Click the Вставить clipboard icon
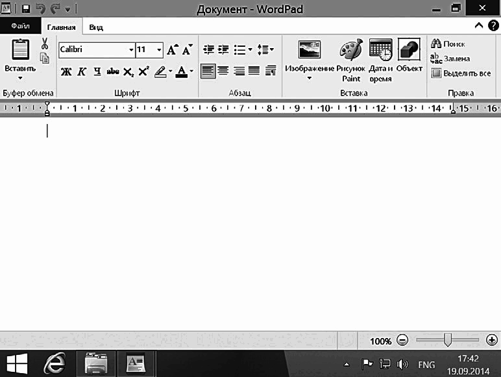Viewport: 501px width, 377px height. click(21, 50)
